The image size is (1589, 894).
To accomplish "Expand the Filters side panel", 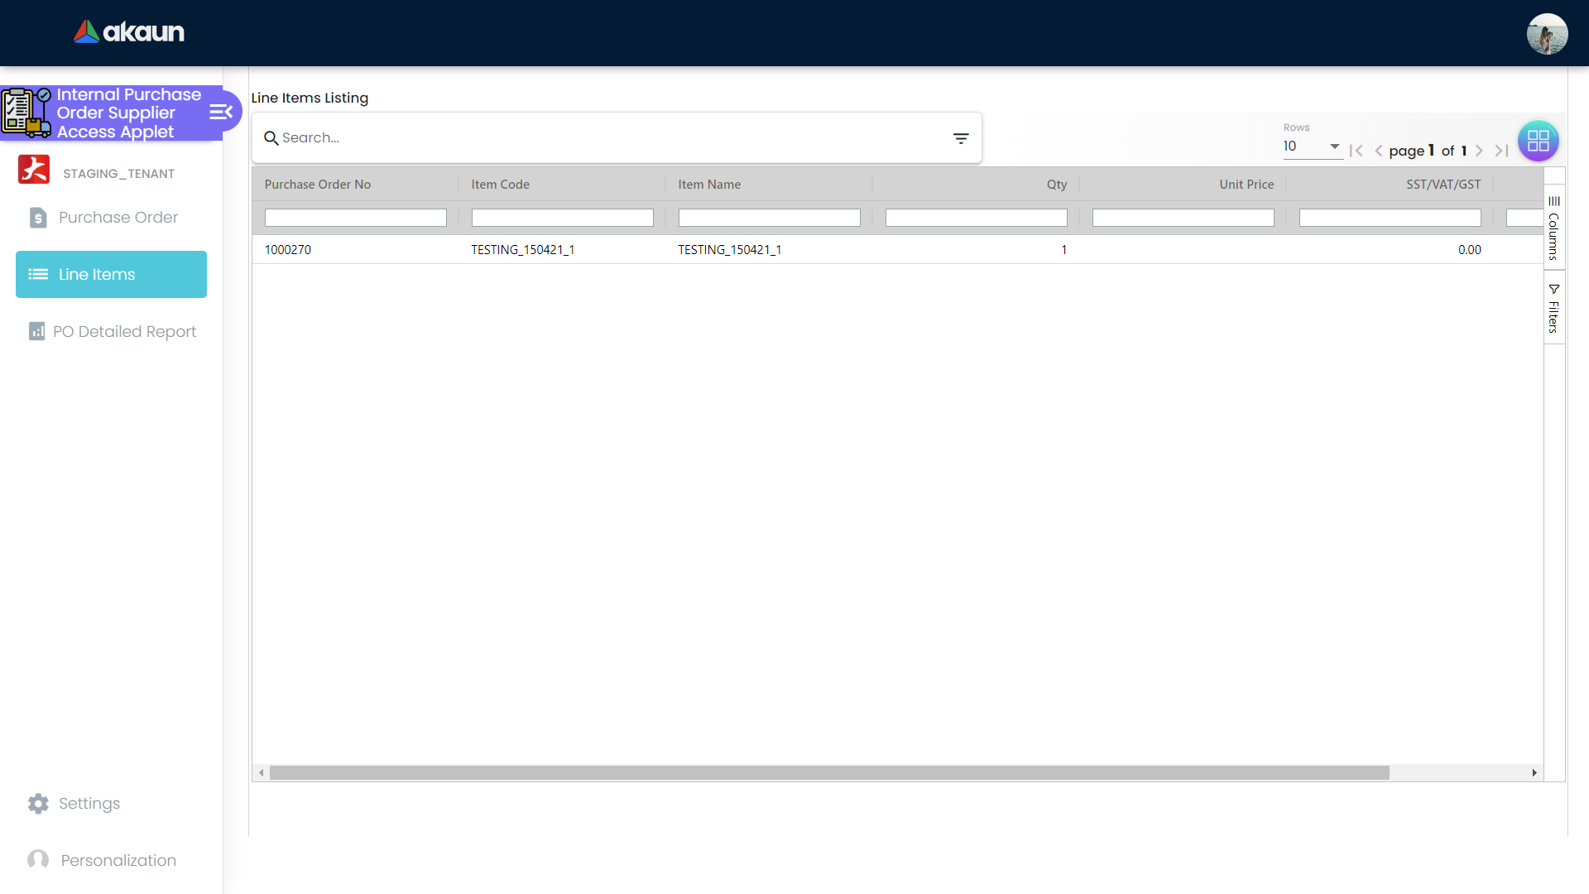I will click(1553, 308).
